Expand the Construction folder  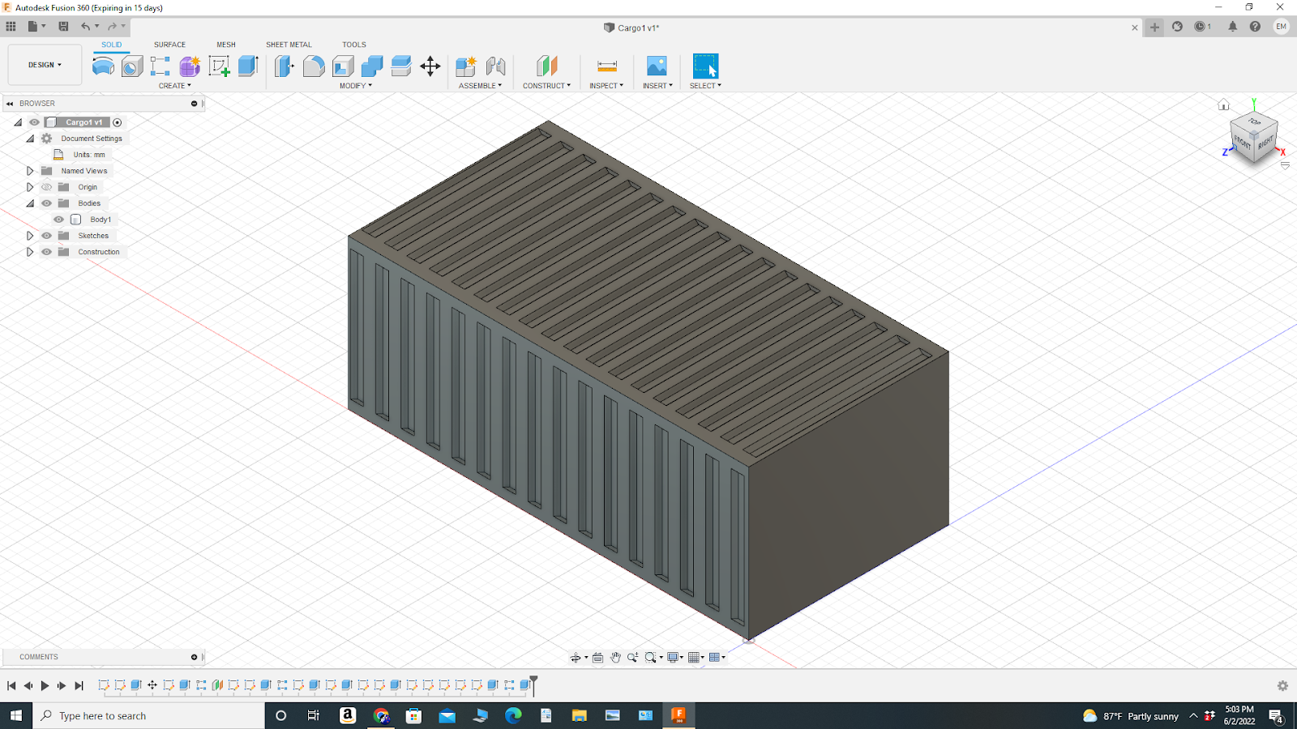(x=30, y=252)
